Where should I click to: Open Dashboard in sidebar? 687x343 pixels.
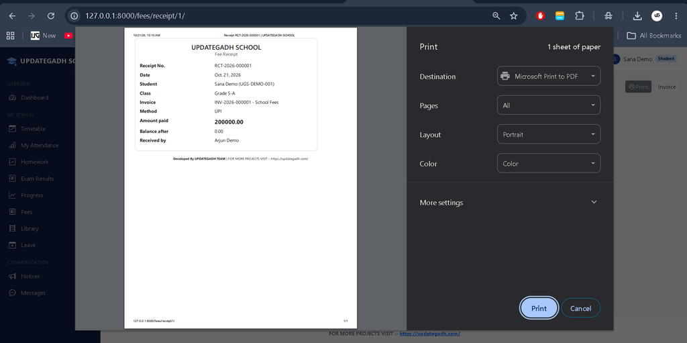(35, 97)
